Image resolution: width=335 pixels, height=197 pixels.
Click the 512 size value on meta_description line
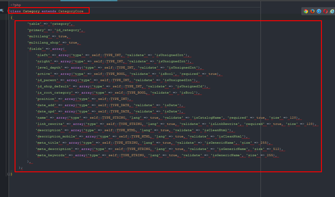[x=276, y=149]
